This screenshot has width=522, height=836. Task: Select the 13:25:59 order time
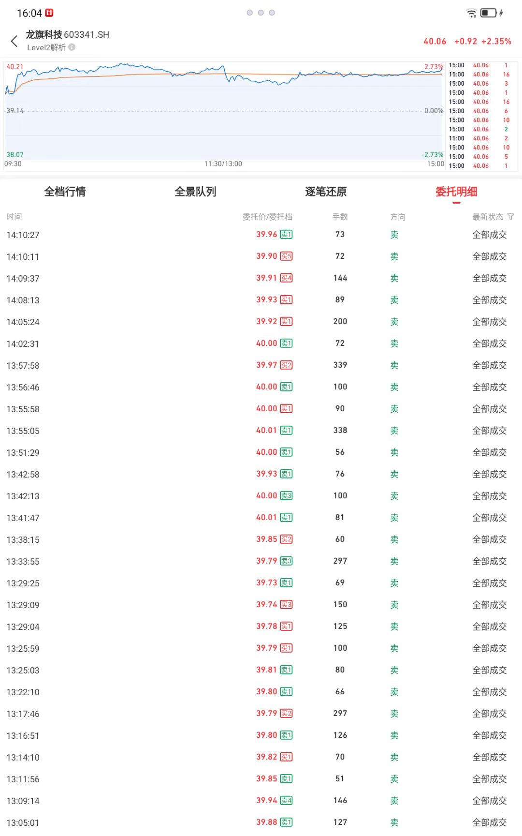[x=23, y=649]
